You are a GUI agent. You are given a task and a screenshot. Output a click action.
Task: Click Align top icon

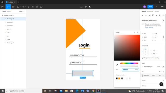153,15
